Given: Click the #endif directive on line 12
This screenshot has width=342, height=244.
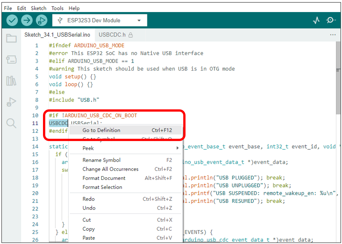Looking at the screenshot, I should tap(58, 131).
